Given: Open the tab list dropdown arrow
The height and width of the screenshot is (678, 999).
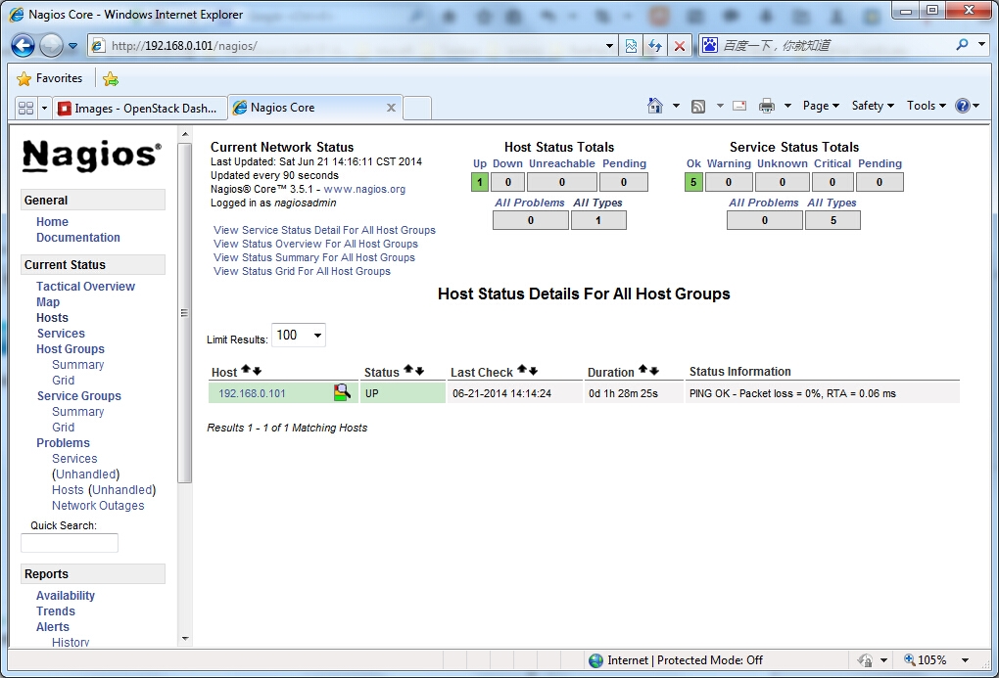Looking at the screenshot, I should pos(44,109).
